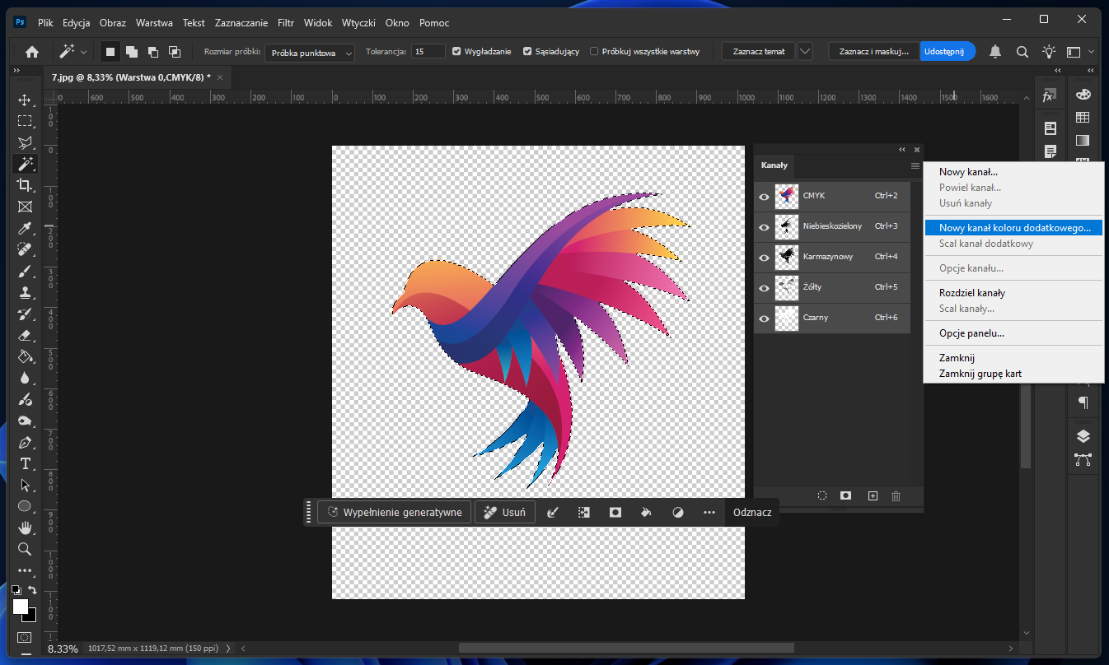1109x665 pixels.
Task: Select the Move tool
Action: coord(25,100)
